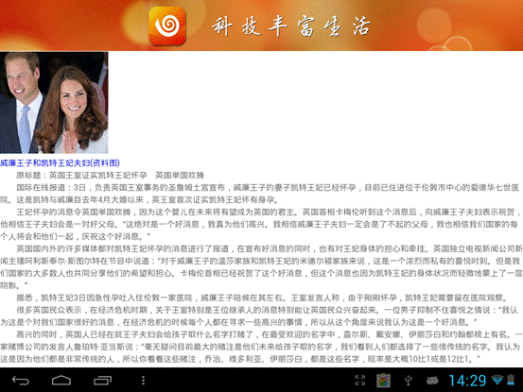Open the blue caption link 威廉王子和凯特王妃夫妇(资料图)
Screen dimensions: 523x392
60,162
